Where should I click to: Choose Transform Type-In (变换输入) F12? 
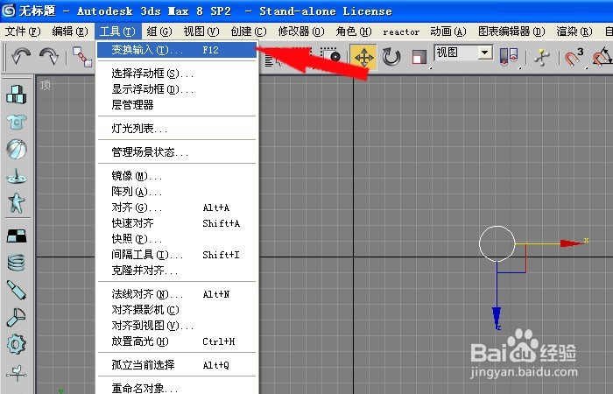[x=177, y=50]
